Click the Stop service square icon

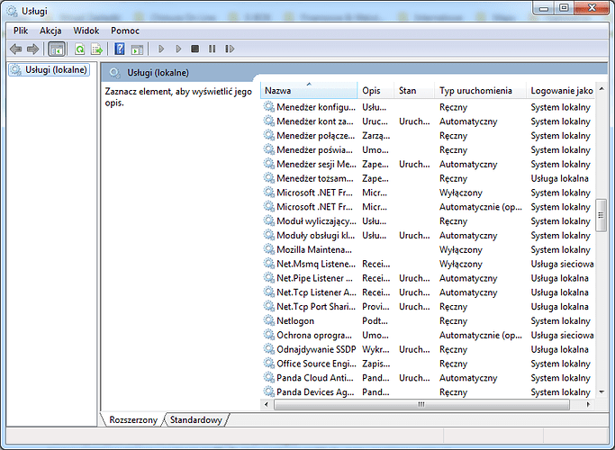[x=194, y=49]
